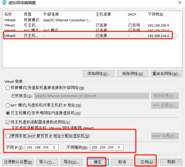Click the 重命名网络 button
The width and height of the screenshot is (185, 167).
(x=167, y=74)
